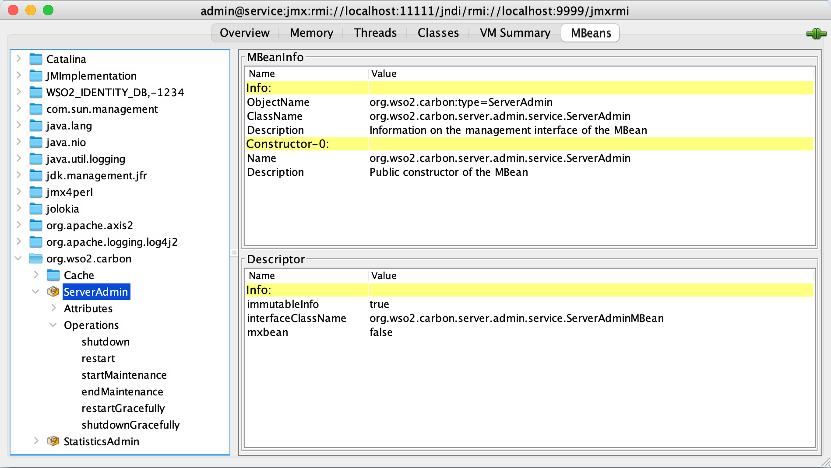This screenshot has height=468, width=831.
Task: Collapse the ServerAdmin node
Action: point(36,292)
